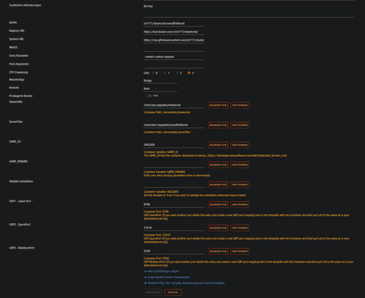
Task: Click Bearbeiten for UDP2 QueryPort
Action: pyautogui.click(x=218, y=228)
